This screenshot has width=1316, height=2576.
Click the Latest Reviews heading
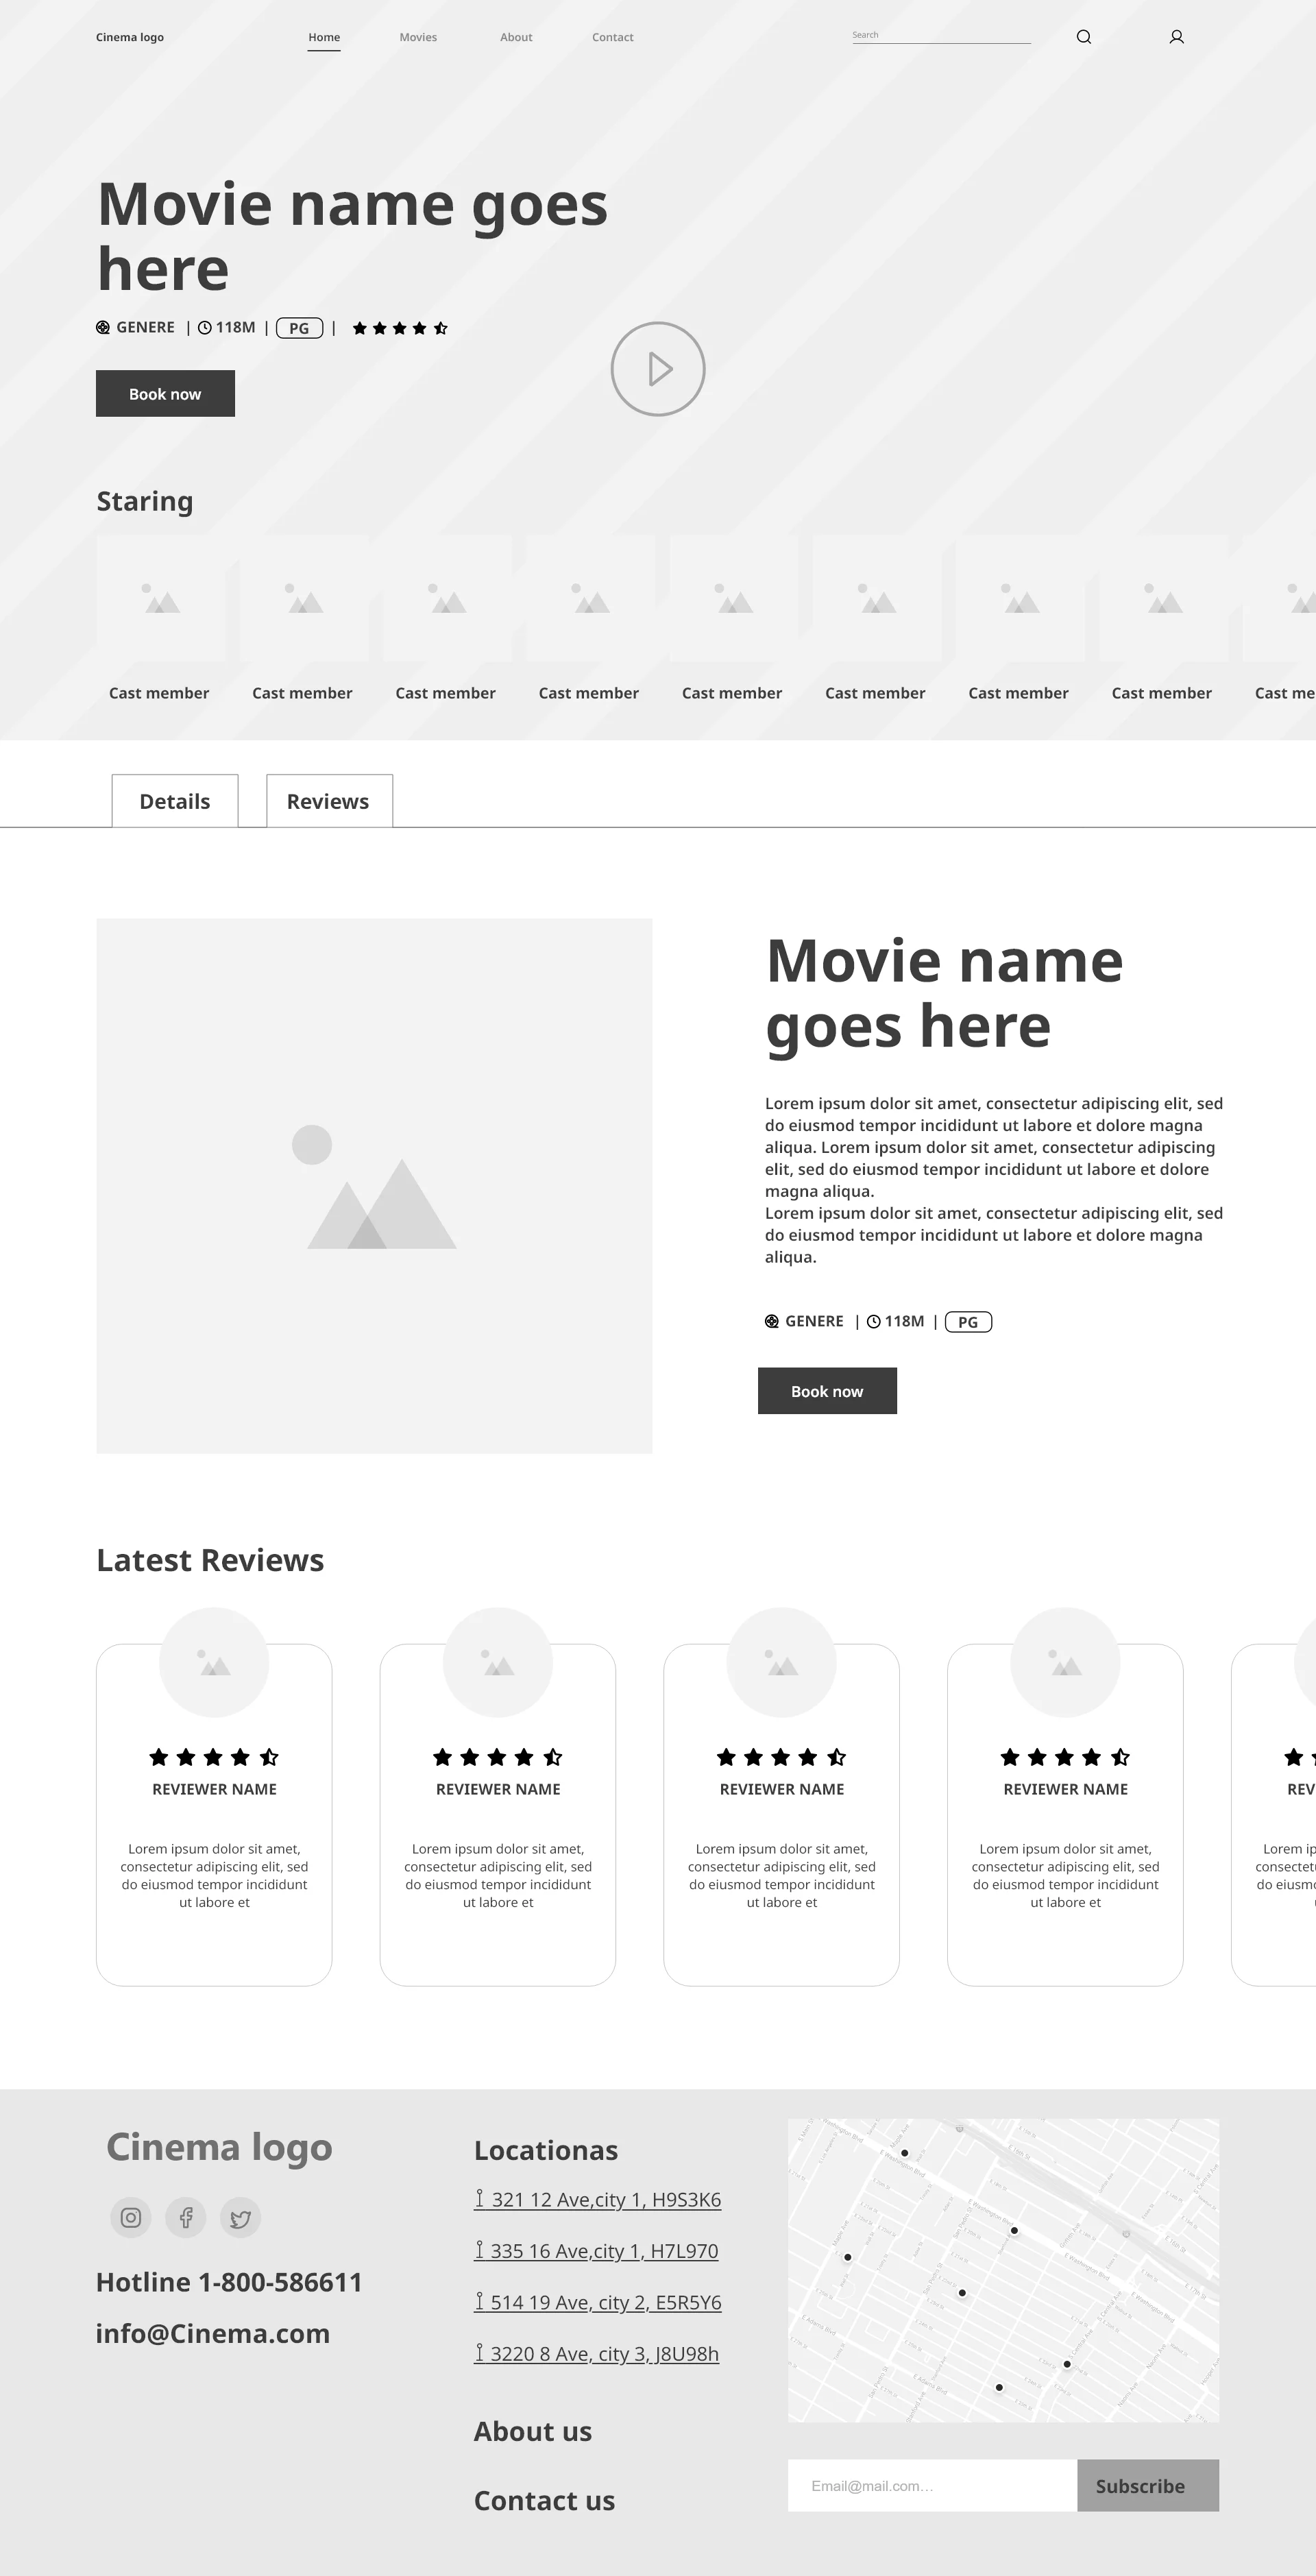tap(210, 1560)
